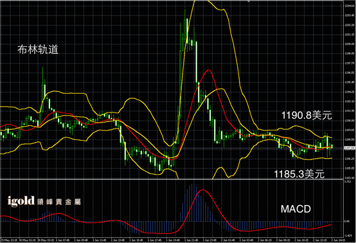Select the 1200.00 price axis tick
356x243 pixels.
[x=350, y=44]
